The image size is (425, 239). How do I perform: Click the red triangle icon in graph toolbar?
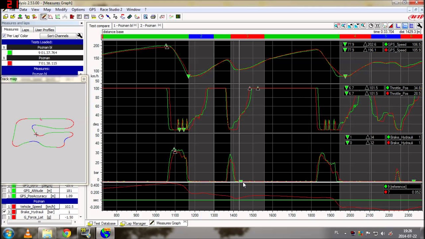pyautogui.click(x=391, y=26)
